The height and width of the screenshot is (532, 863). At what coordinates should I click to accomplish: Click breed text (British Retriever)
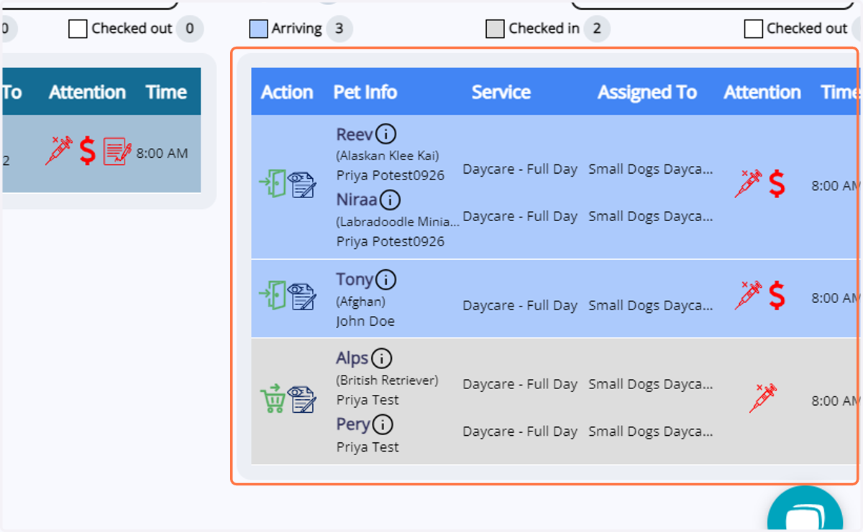click(387, 380)
